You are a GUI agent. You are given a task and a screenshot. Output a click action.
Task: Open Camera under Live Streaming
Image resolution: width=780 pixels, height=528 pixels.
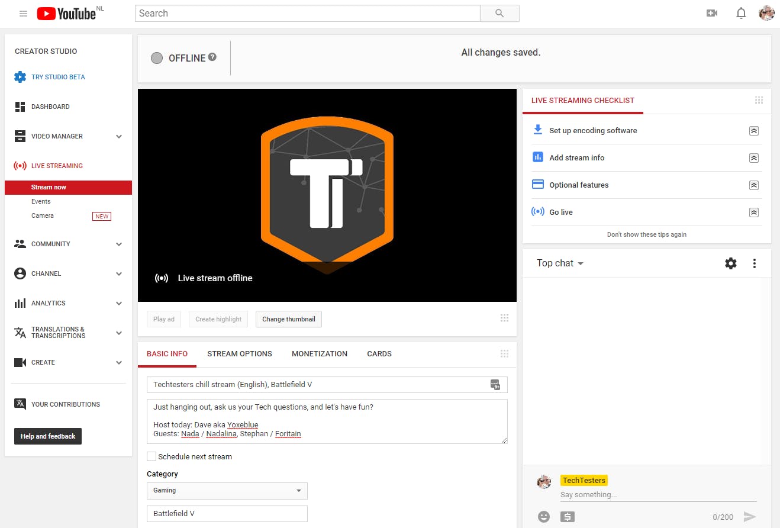click(x=43, y=215)
